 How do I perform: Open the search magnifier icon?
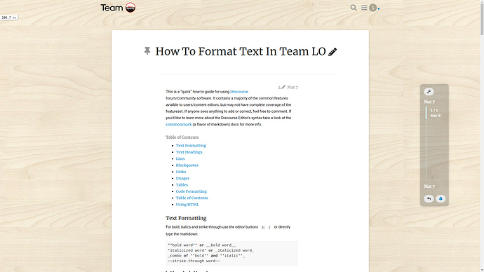[354, 8]
